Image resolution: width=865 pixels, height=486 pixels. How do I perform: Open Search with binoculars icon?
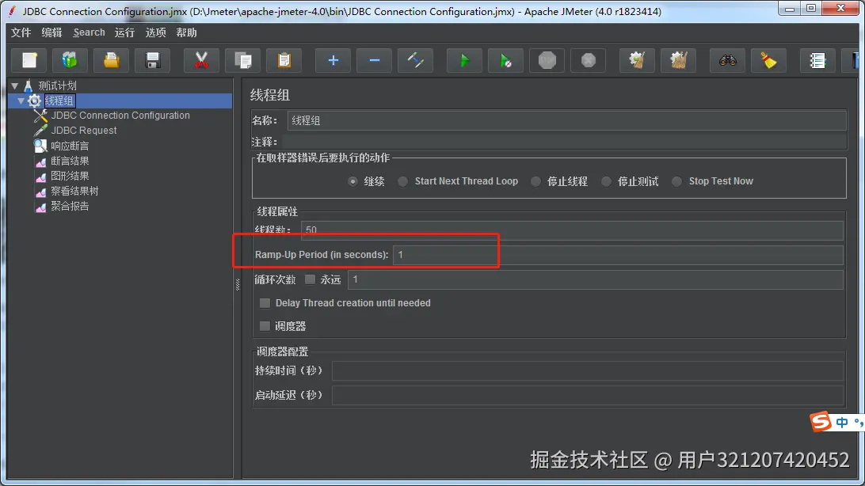pyautogui.click(x=728, y=60)
